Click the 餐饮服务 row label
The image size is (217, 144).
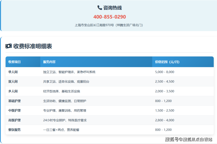(x=14, y=130)
